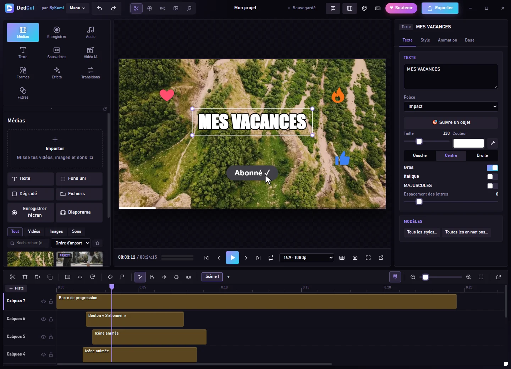Filter media by Vidéos tab
The image size is (511, 369).
34,232
